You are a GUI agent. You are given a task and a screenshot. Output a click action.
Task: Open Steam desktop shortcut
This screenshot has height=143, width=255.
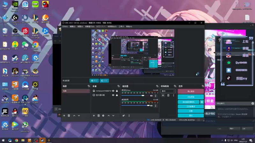[x=15, y=59]
